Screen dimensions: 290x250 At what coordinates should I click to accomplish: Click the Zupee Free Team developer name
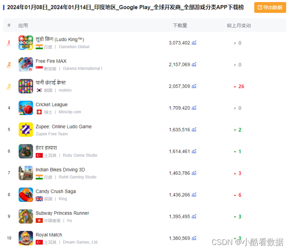52,134
